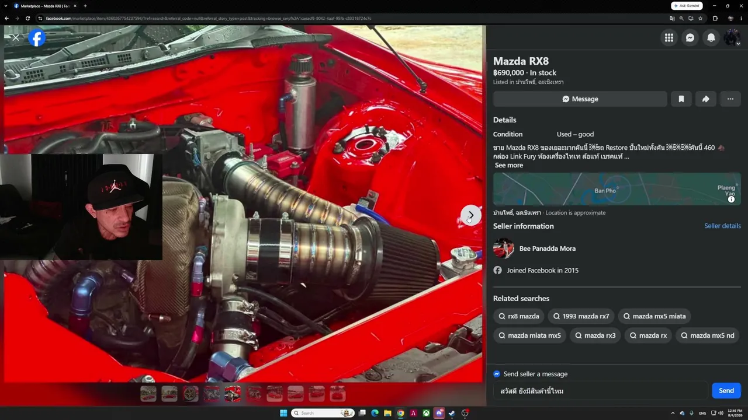This screenshot has width=748, height=420.
Task: Open the Xbox app on the taskbar
Action: pos(426,413)
